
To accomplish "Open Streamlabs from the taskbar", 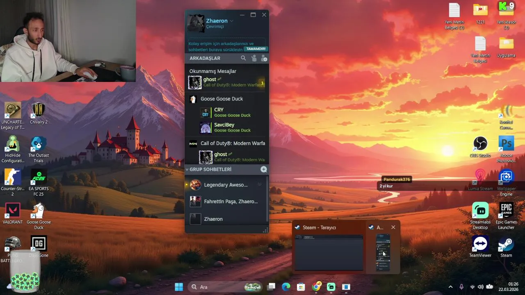I will click(331, 287).
